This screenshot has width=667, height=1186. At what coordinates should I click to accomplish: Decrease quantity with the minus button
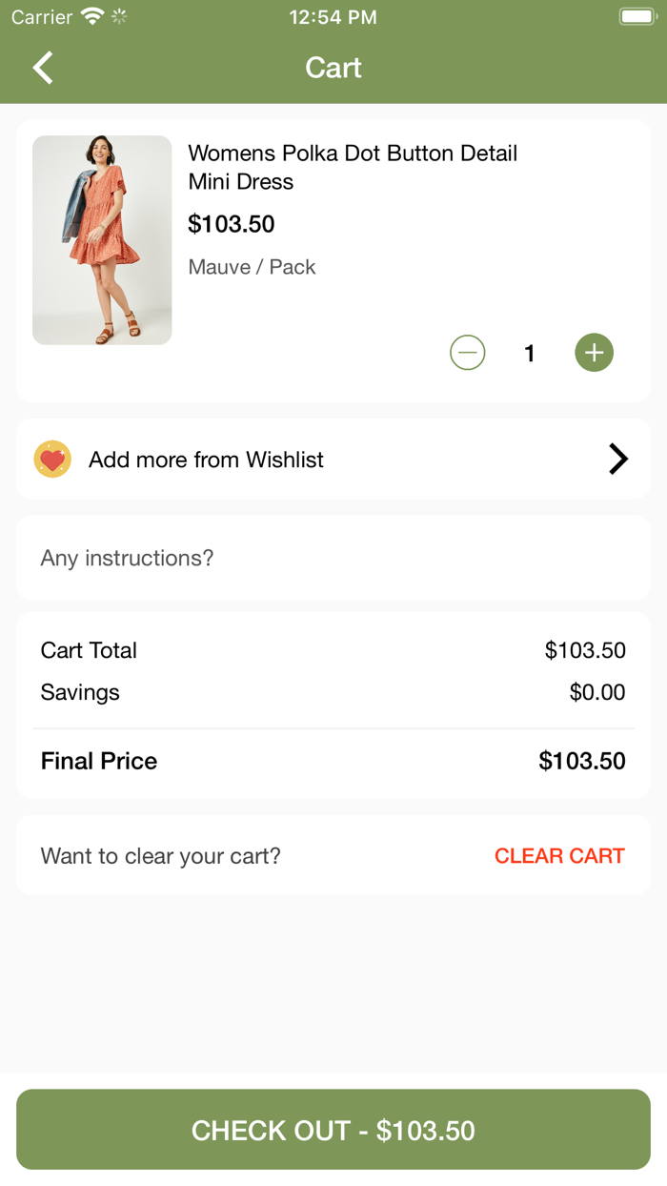[x=467, y=353]
